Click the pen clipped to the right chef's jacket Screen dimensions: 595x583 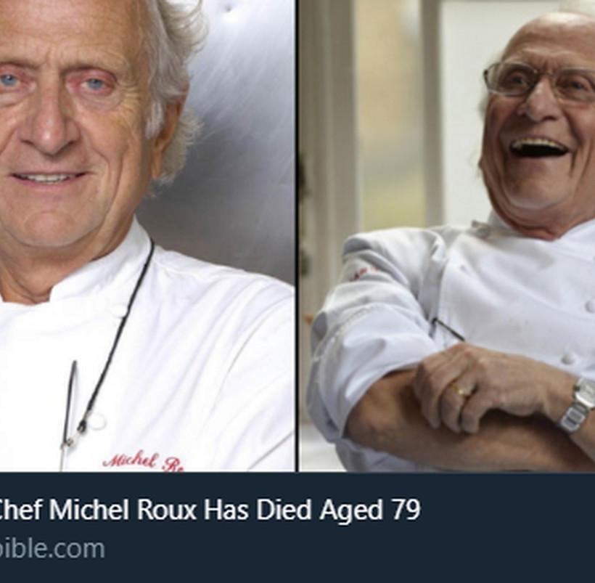tap(448, 330)
